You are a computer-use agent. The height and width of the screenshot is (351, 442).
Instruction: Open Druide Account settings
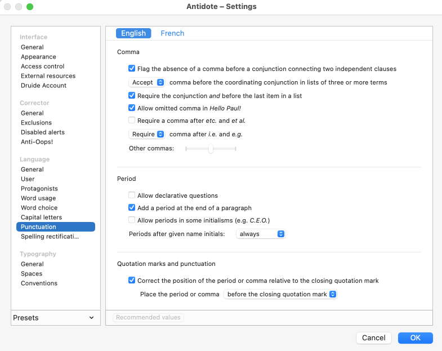(x=43, y=86)
